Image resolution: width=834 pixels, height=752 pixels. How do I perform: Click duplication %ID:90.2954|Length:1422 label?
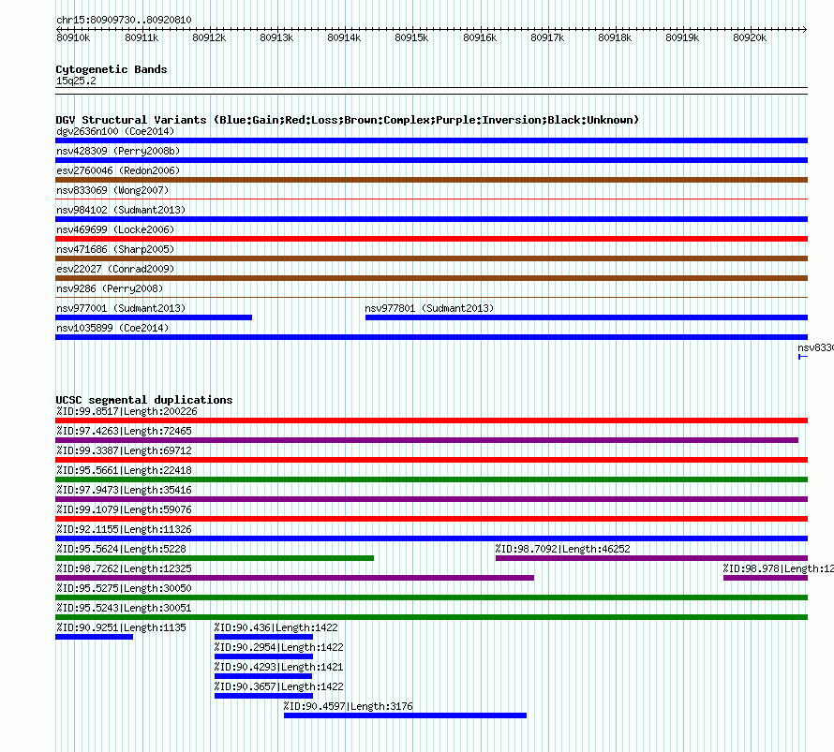click(278, 647)
